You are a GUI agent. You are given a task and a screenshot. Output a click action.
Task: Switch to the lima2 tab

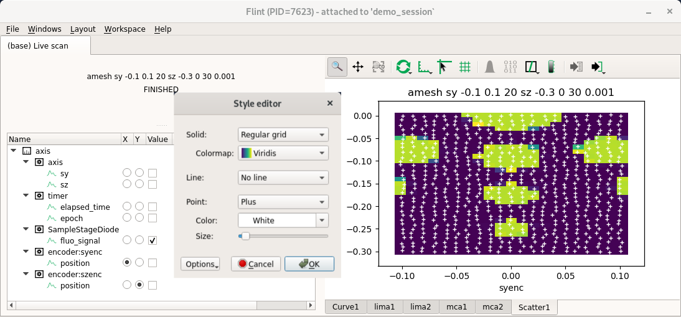[421, 307]
